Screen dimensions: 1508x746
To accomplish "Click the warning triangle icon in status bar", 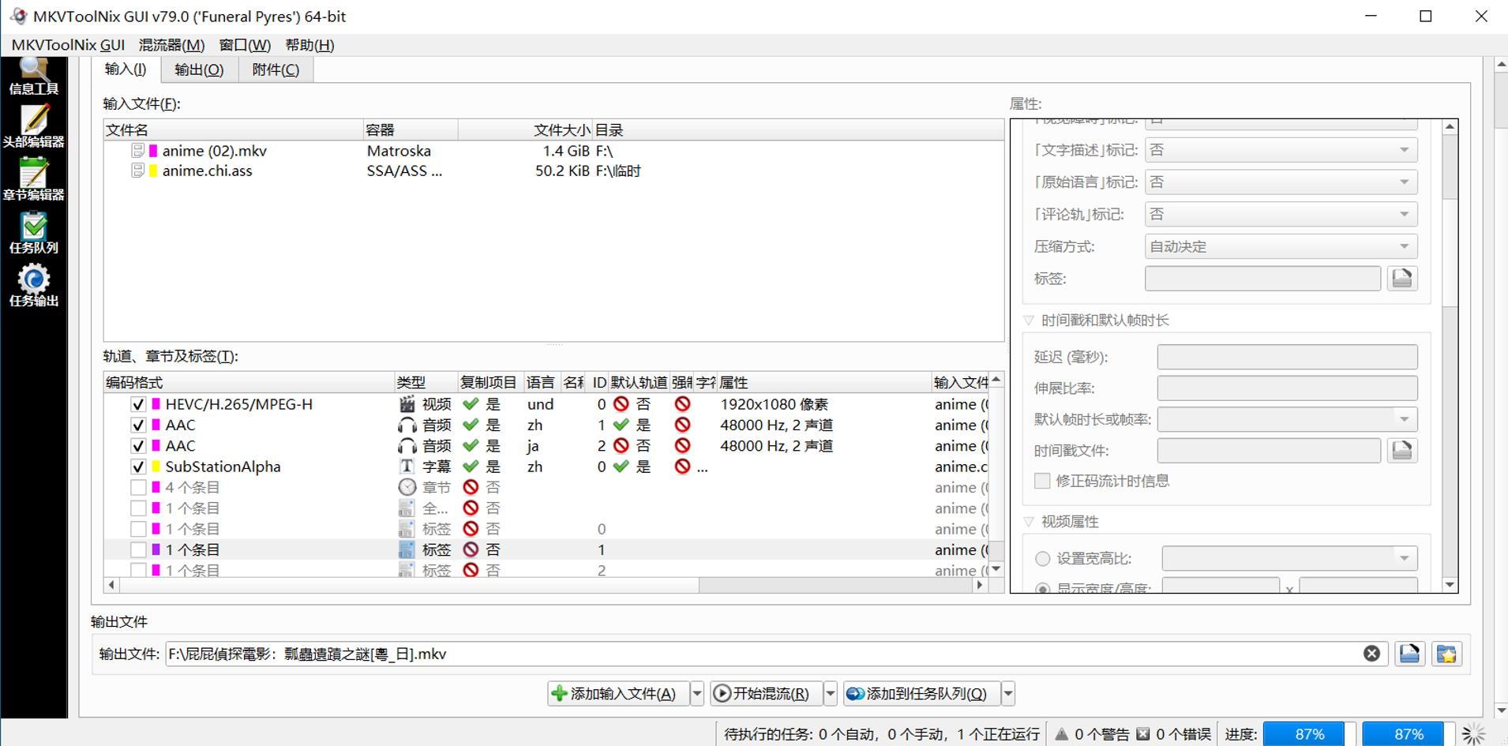I will point(1062,734).
